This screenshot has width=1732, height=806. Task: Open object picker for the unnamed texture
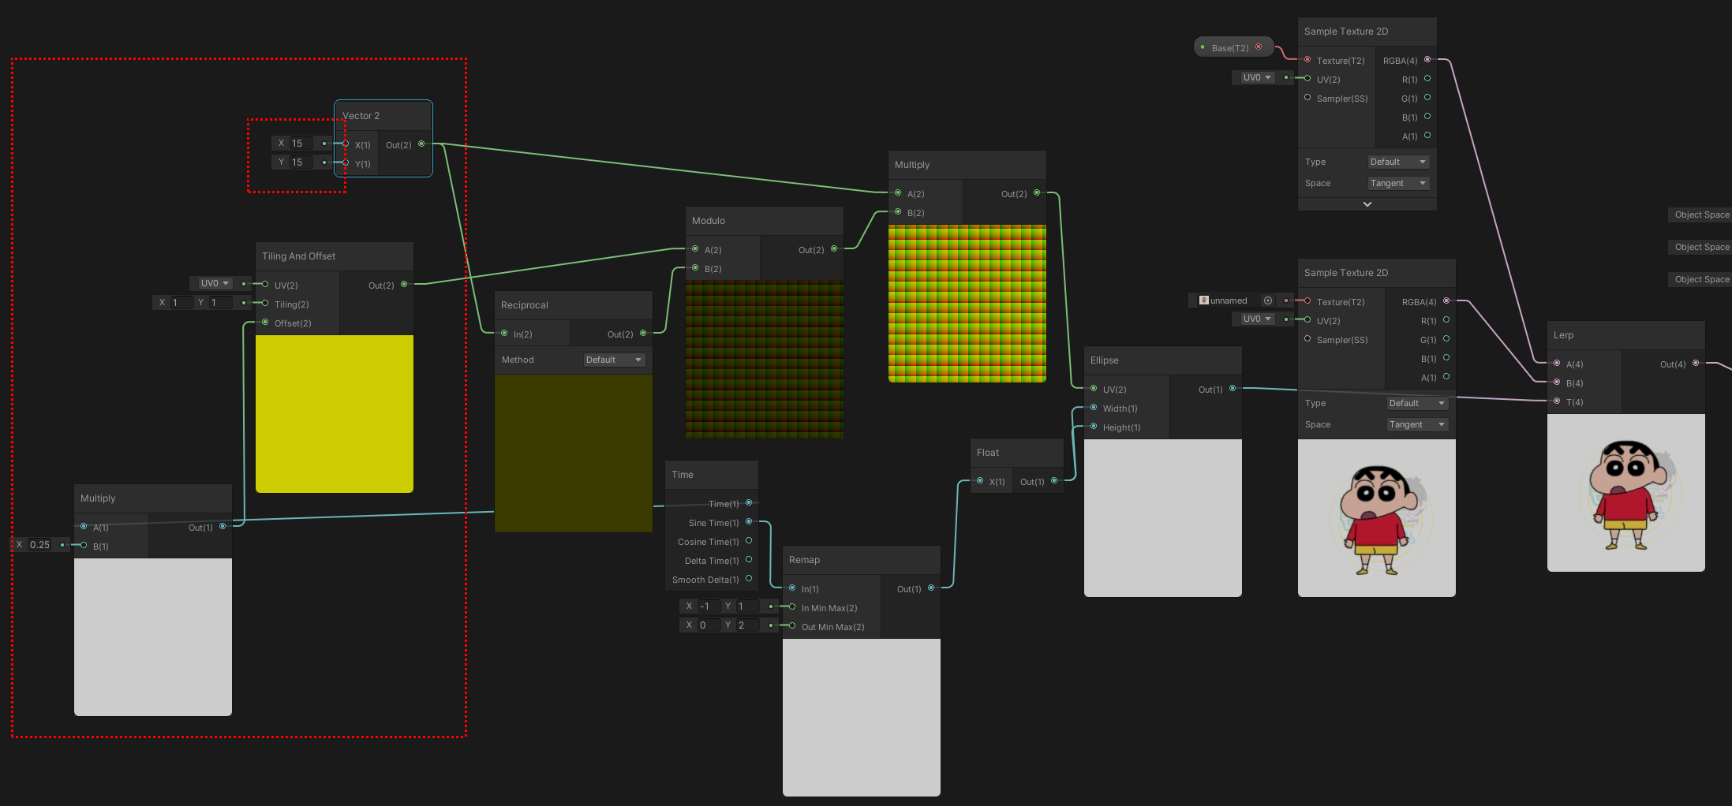(x=1268, y=300)
